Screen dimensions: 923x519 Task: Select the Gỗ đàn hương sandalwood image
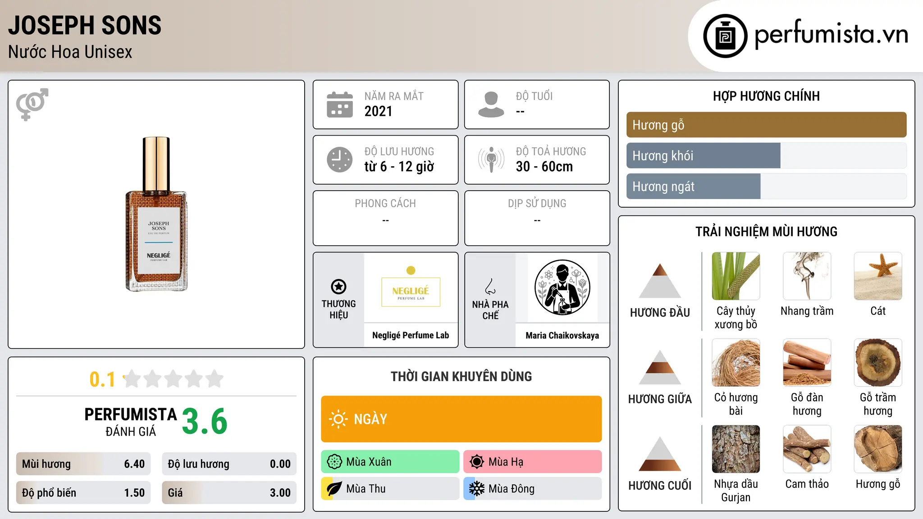click(x=807, y=363)
